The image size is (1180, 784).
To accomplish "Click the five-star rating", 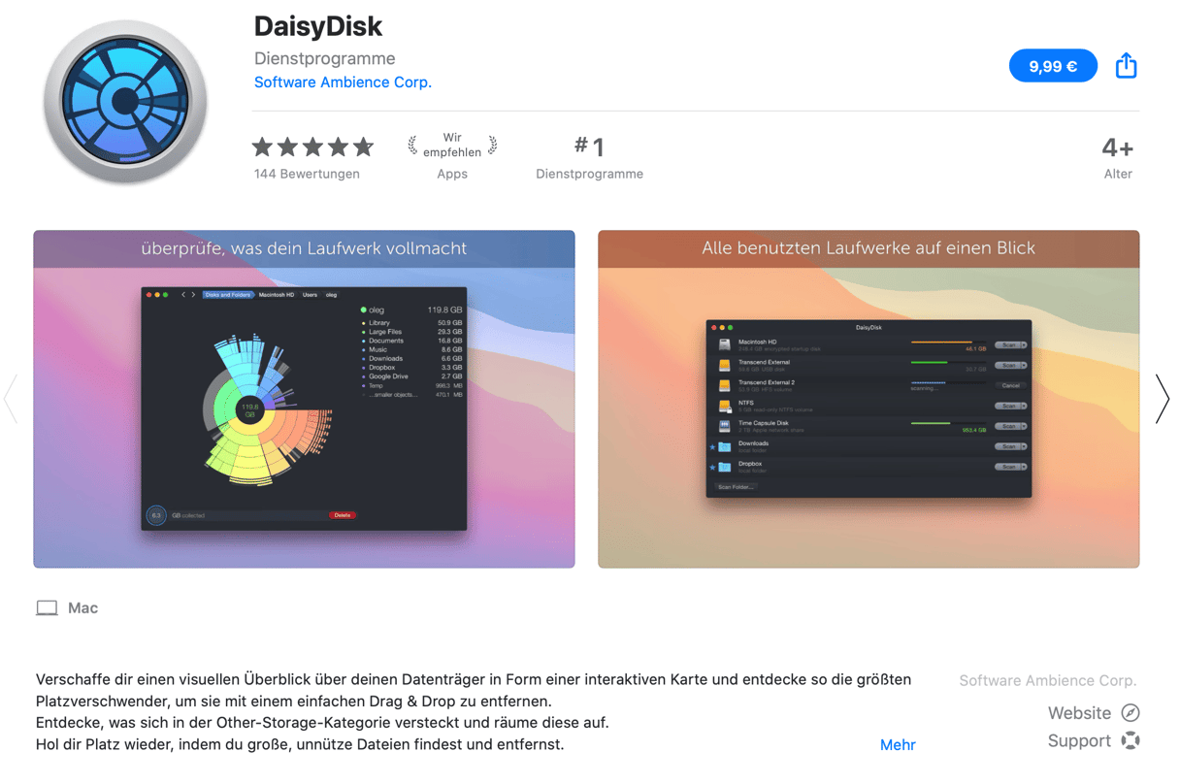I will click(312, 147).
